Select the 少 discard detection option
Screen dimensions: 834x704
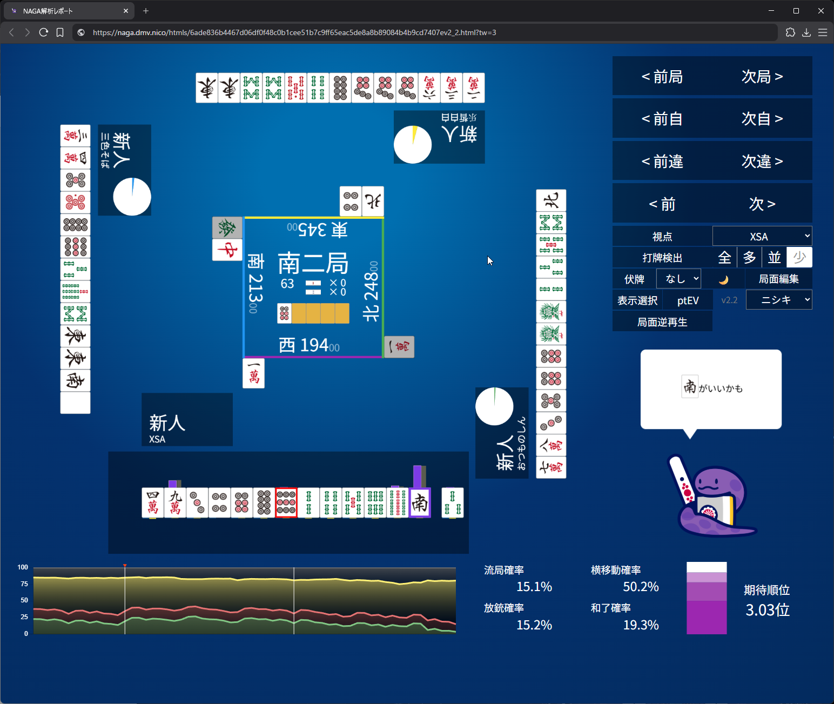799,258
